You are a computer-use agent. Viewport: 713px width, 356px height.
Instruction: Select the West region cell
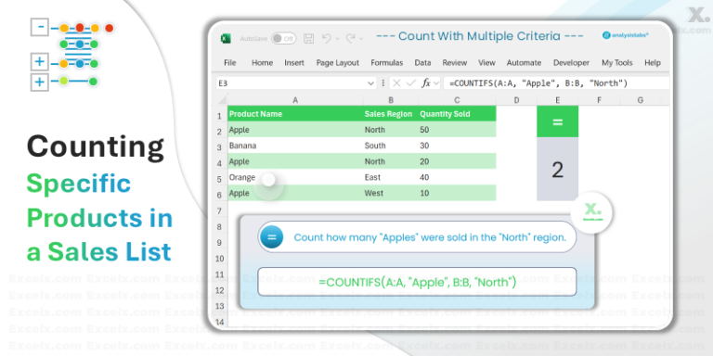tap(391, 193)
